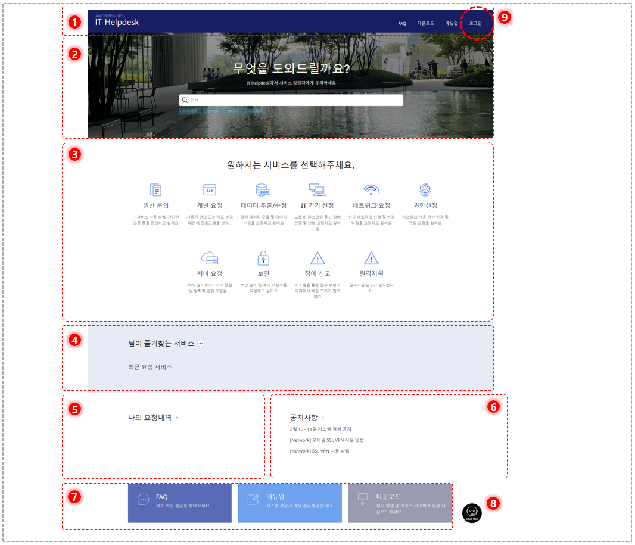Select the 네트워크 요청 wifi icon
This screenshot has width=635, height=545.
click(371, 189)
